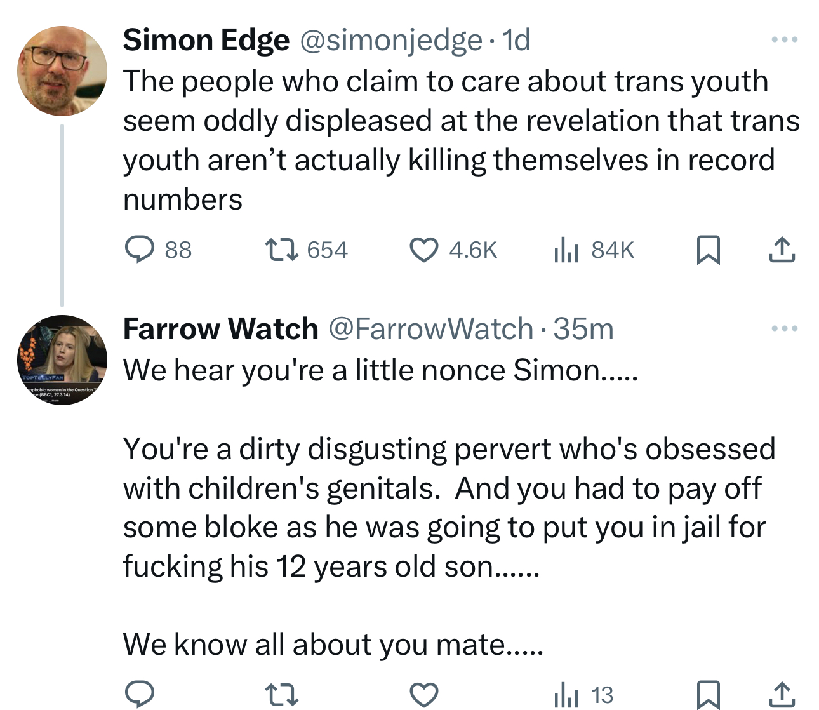
Task: View analytics for Simon Edge's tweet
Action: [x=565, y=250]
